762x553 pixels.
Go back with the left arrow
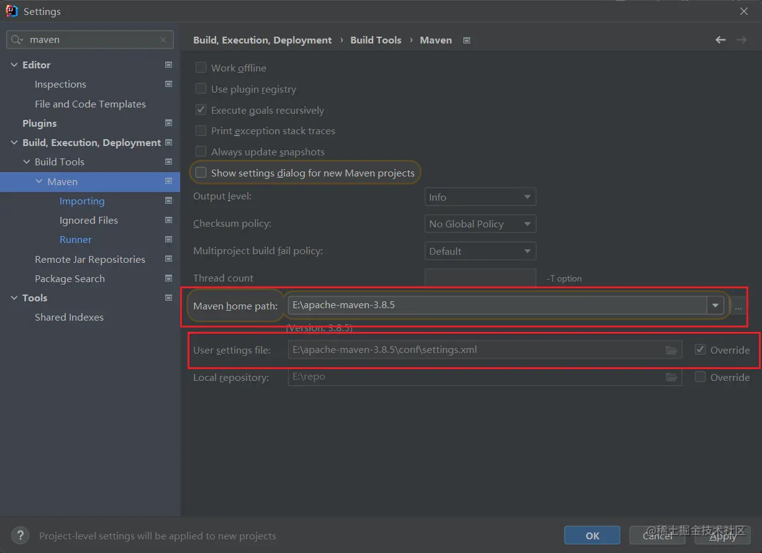pyautogui.click(x=720, y=40)
